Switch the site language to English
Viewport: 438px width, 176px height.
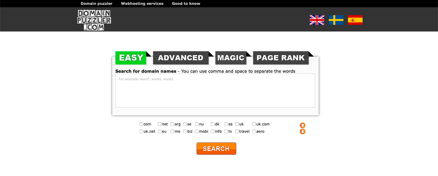pyautogui.click(x=316, y=20)
